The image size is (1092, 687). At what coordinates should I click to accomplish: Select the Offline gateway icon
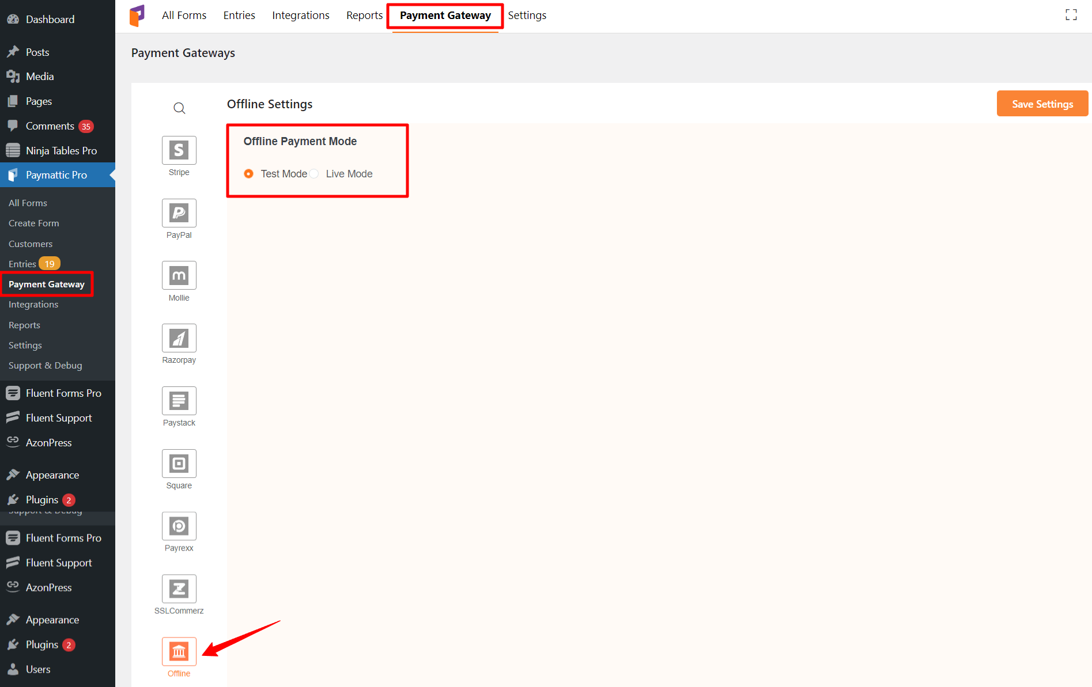coord(179,651)
